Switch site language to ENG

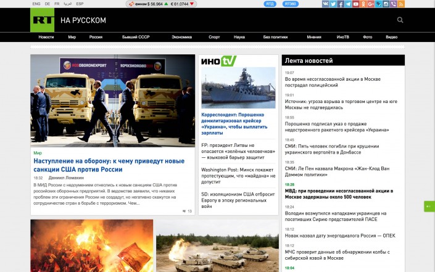click(x=36, y=4)
